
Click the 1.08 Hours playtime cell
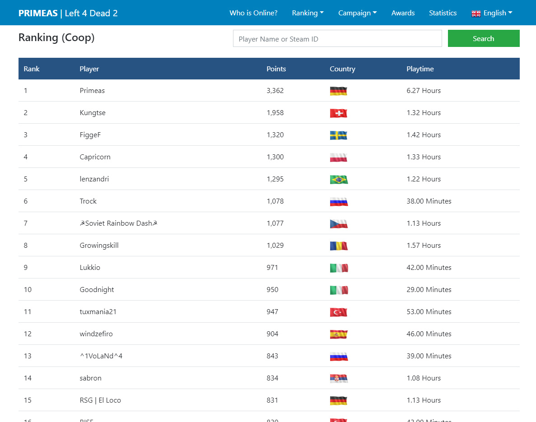click(424, 378)
